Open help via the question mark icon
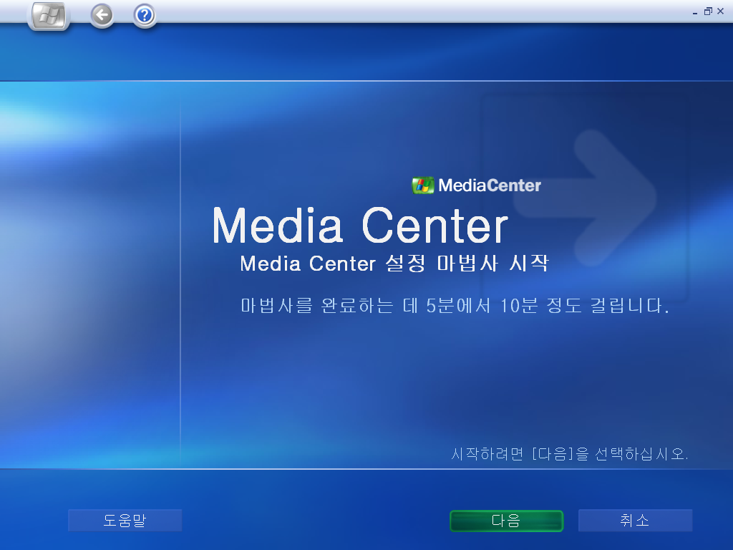This screenshot has width=733, height=550. [x=145, y=16]
